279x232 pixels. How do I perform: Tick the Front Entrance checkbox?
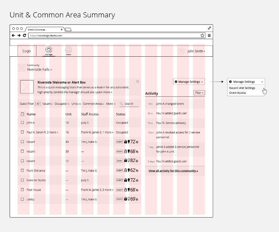22,170
